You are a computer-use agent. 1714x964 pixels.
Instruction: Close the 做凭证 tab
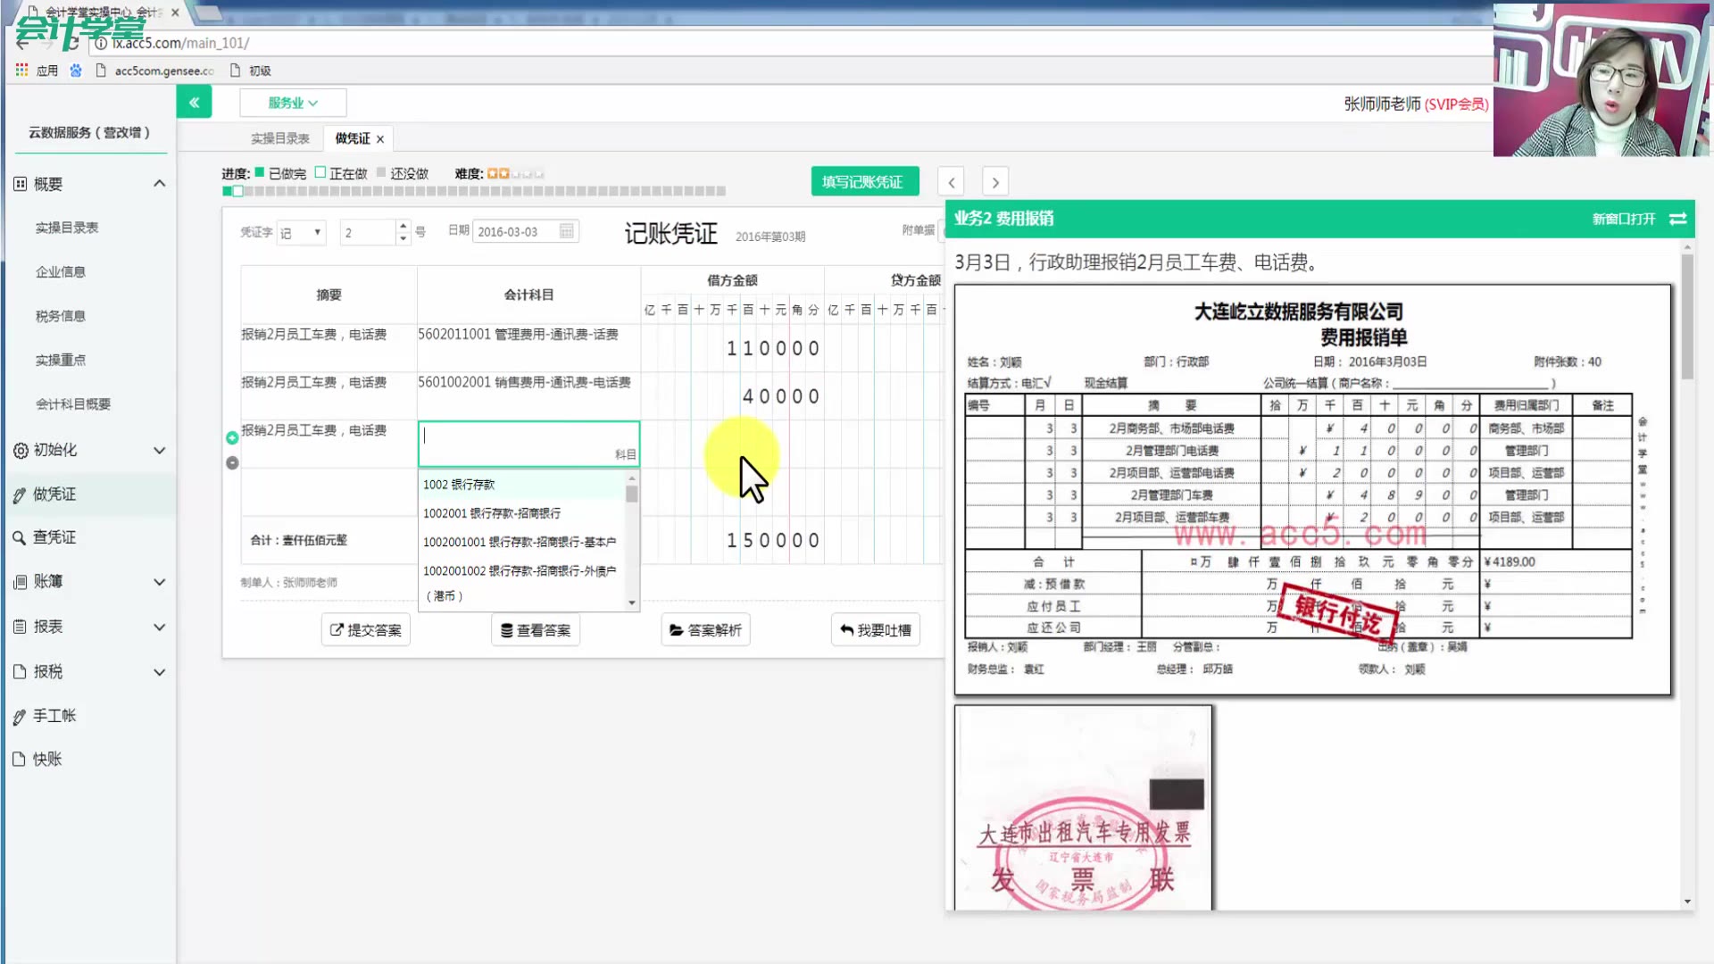tap(380, 139)
